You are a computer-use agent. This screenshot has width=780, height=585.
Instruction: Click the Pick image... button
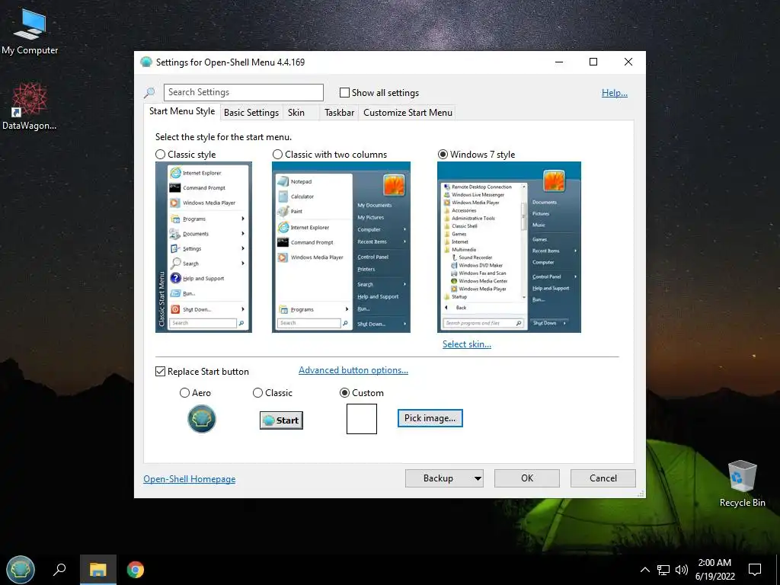pyautogui.click(x=430, y=418)
